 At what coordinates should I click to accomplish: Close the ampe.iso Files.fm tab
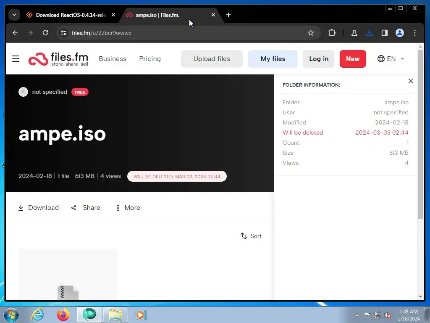(x=213, y=15)
